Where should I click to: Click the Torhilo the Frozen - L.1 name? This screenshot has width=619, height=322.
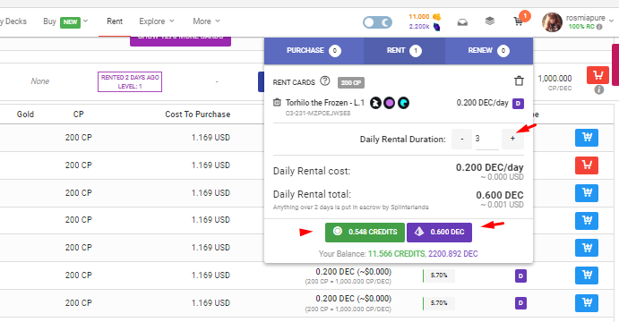325,103
